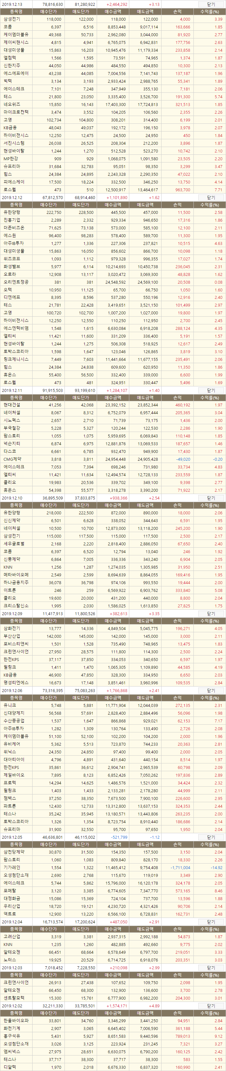Click the 화성밸브 stock name

tap(12, 267)
